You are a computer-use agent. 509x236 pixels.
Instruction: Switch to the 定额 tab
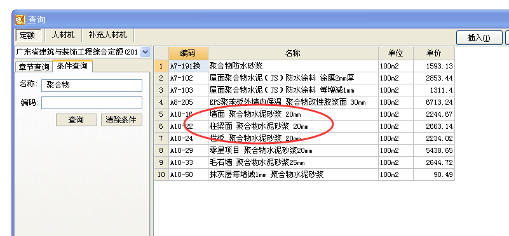tap(28, 35)
